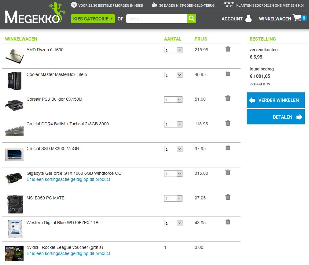Click price 215.95 of the Ryzen
The width and height of the screenshot is (309, 265).
tap(201, 50)
